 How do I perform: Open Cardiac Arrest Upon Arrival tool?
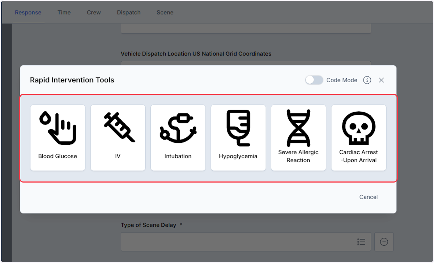pos(359,138)
